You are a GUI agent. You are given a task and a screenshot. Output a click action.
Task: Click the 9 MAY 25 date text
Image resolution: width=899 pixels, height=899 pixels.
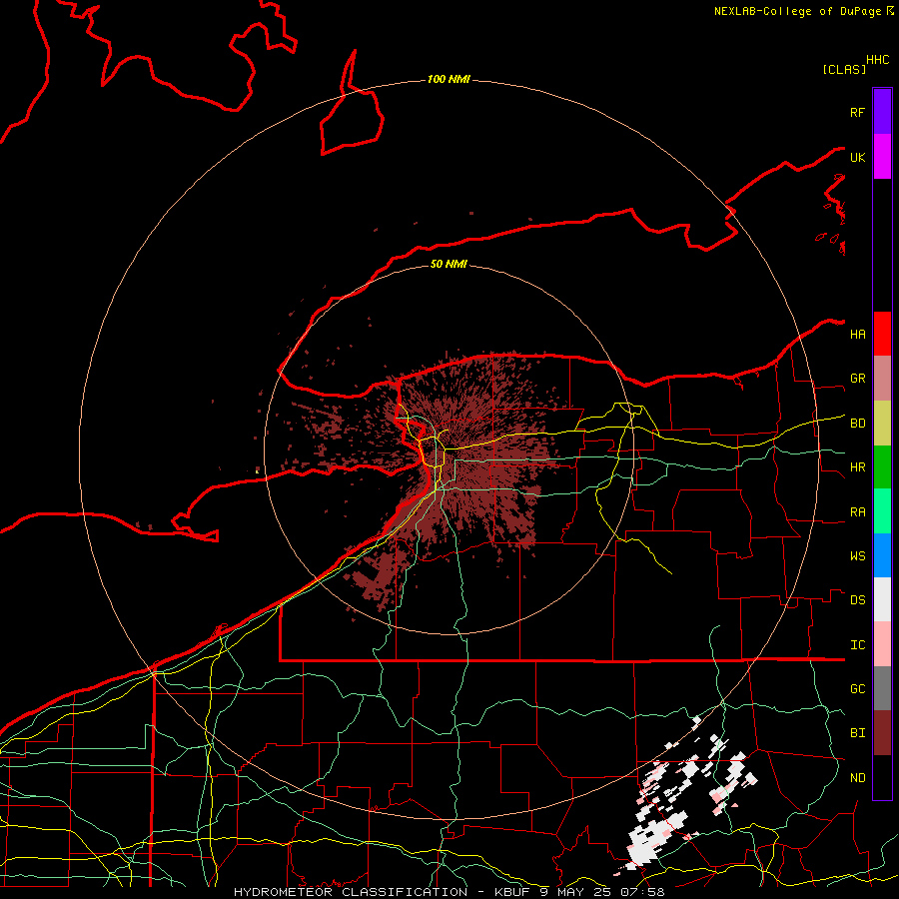(x=573, y=892)
